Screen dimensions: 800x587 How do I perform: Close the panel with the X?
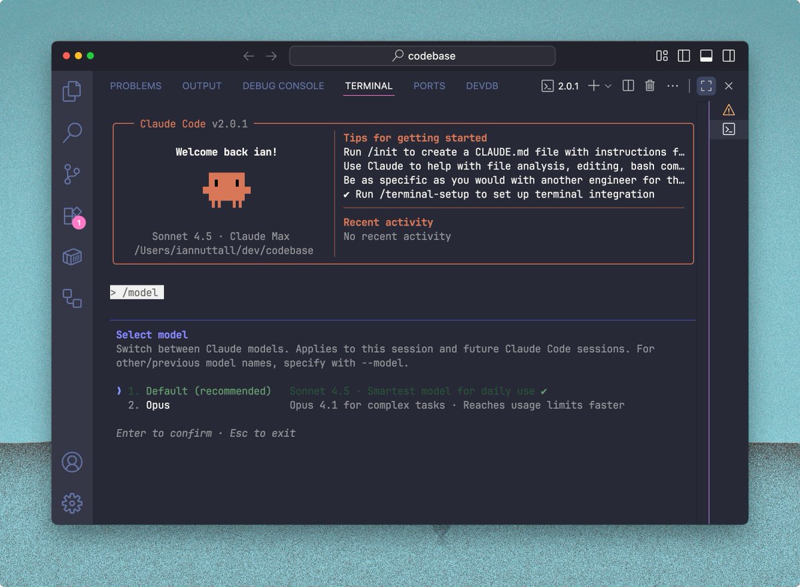(729, 86)
